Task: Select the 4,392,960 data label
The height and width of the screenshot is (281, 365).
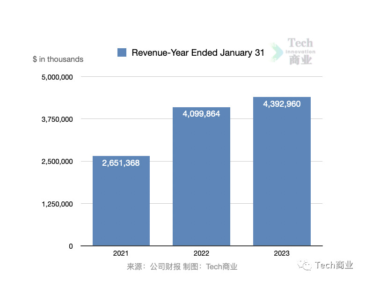Action: click(282, 104)
